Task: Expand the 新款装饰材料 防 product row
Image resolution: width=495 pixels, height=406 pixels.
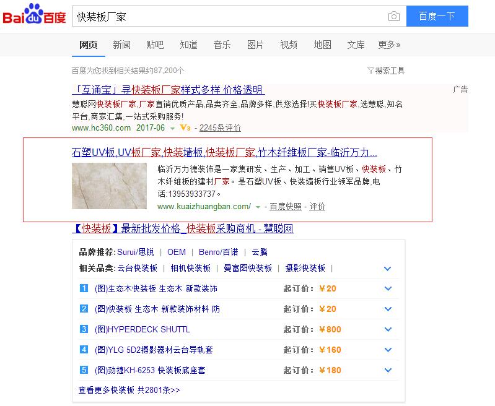Action: 388,309
